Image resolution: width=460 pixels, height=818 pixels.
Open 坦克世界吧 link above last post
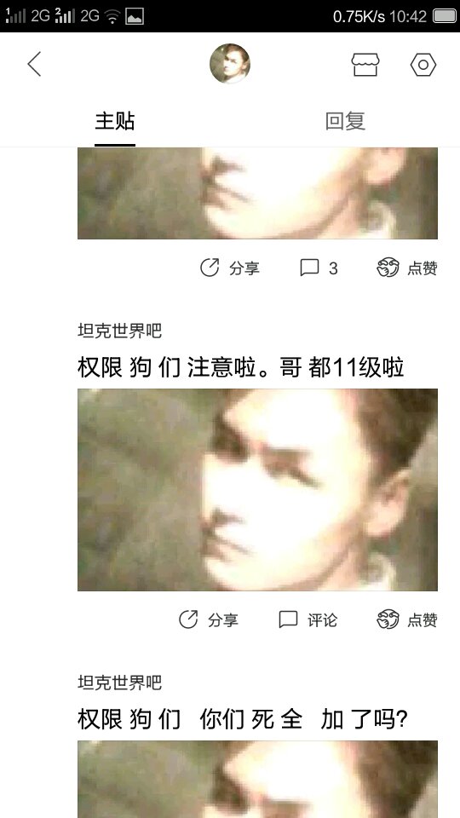(120, 683)
